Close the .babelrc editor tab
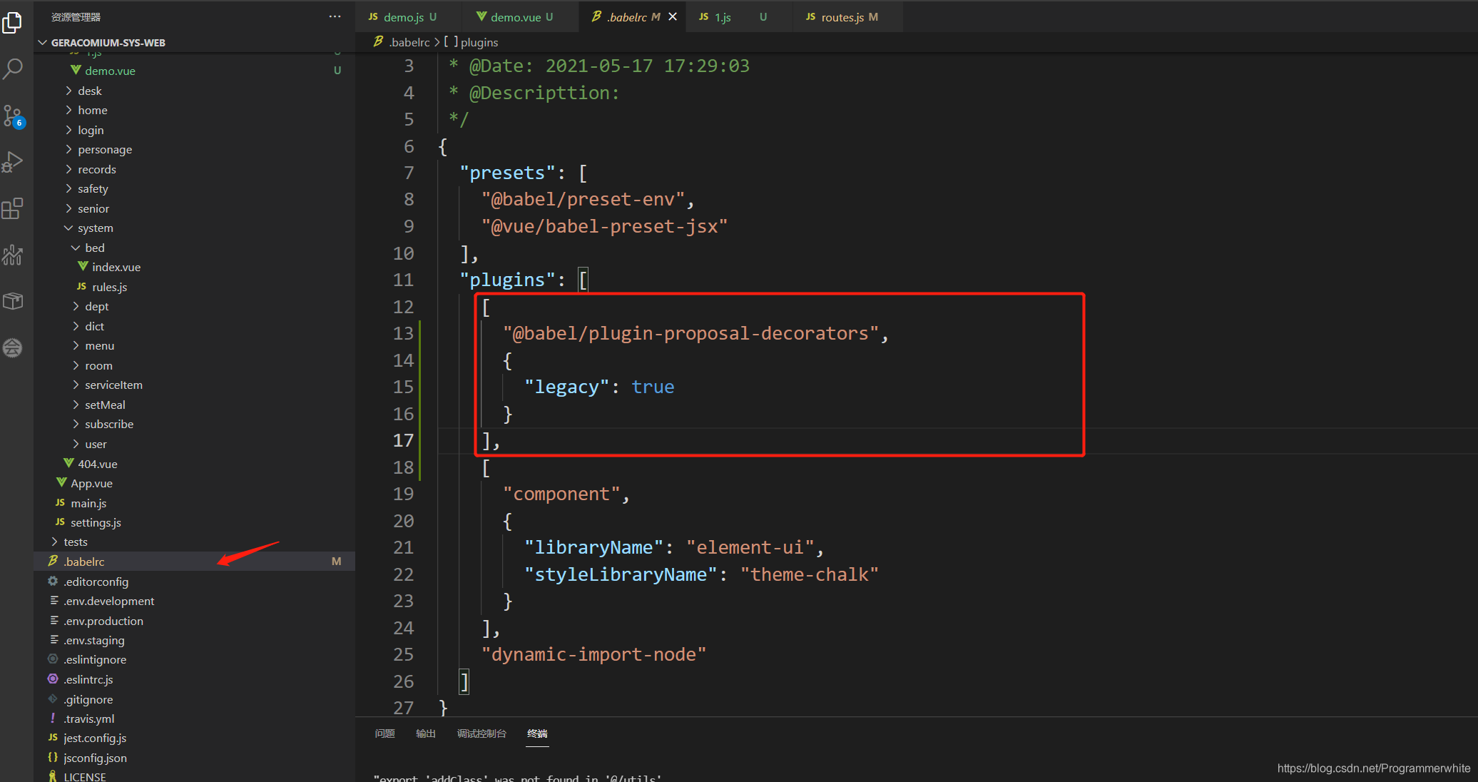1478x782 pixels. [x=673, y=16]
